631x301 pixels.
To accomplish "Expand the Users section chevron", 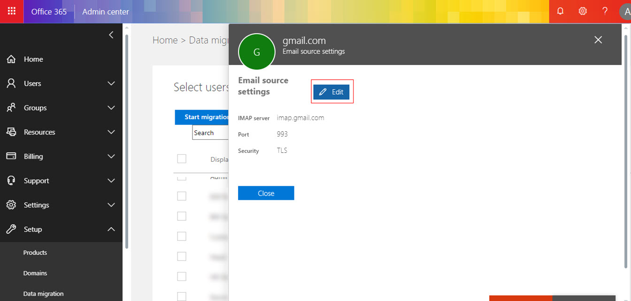I will [x=111, y=83].
